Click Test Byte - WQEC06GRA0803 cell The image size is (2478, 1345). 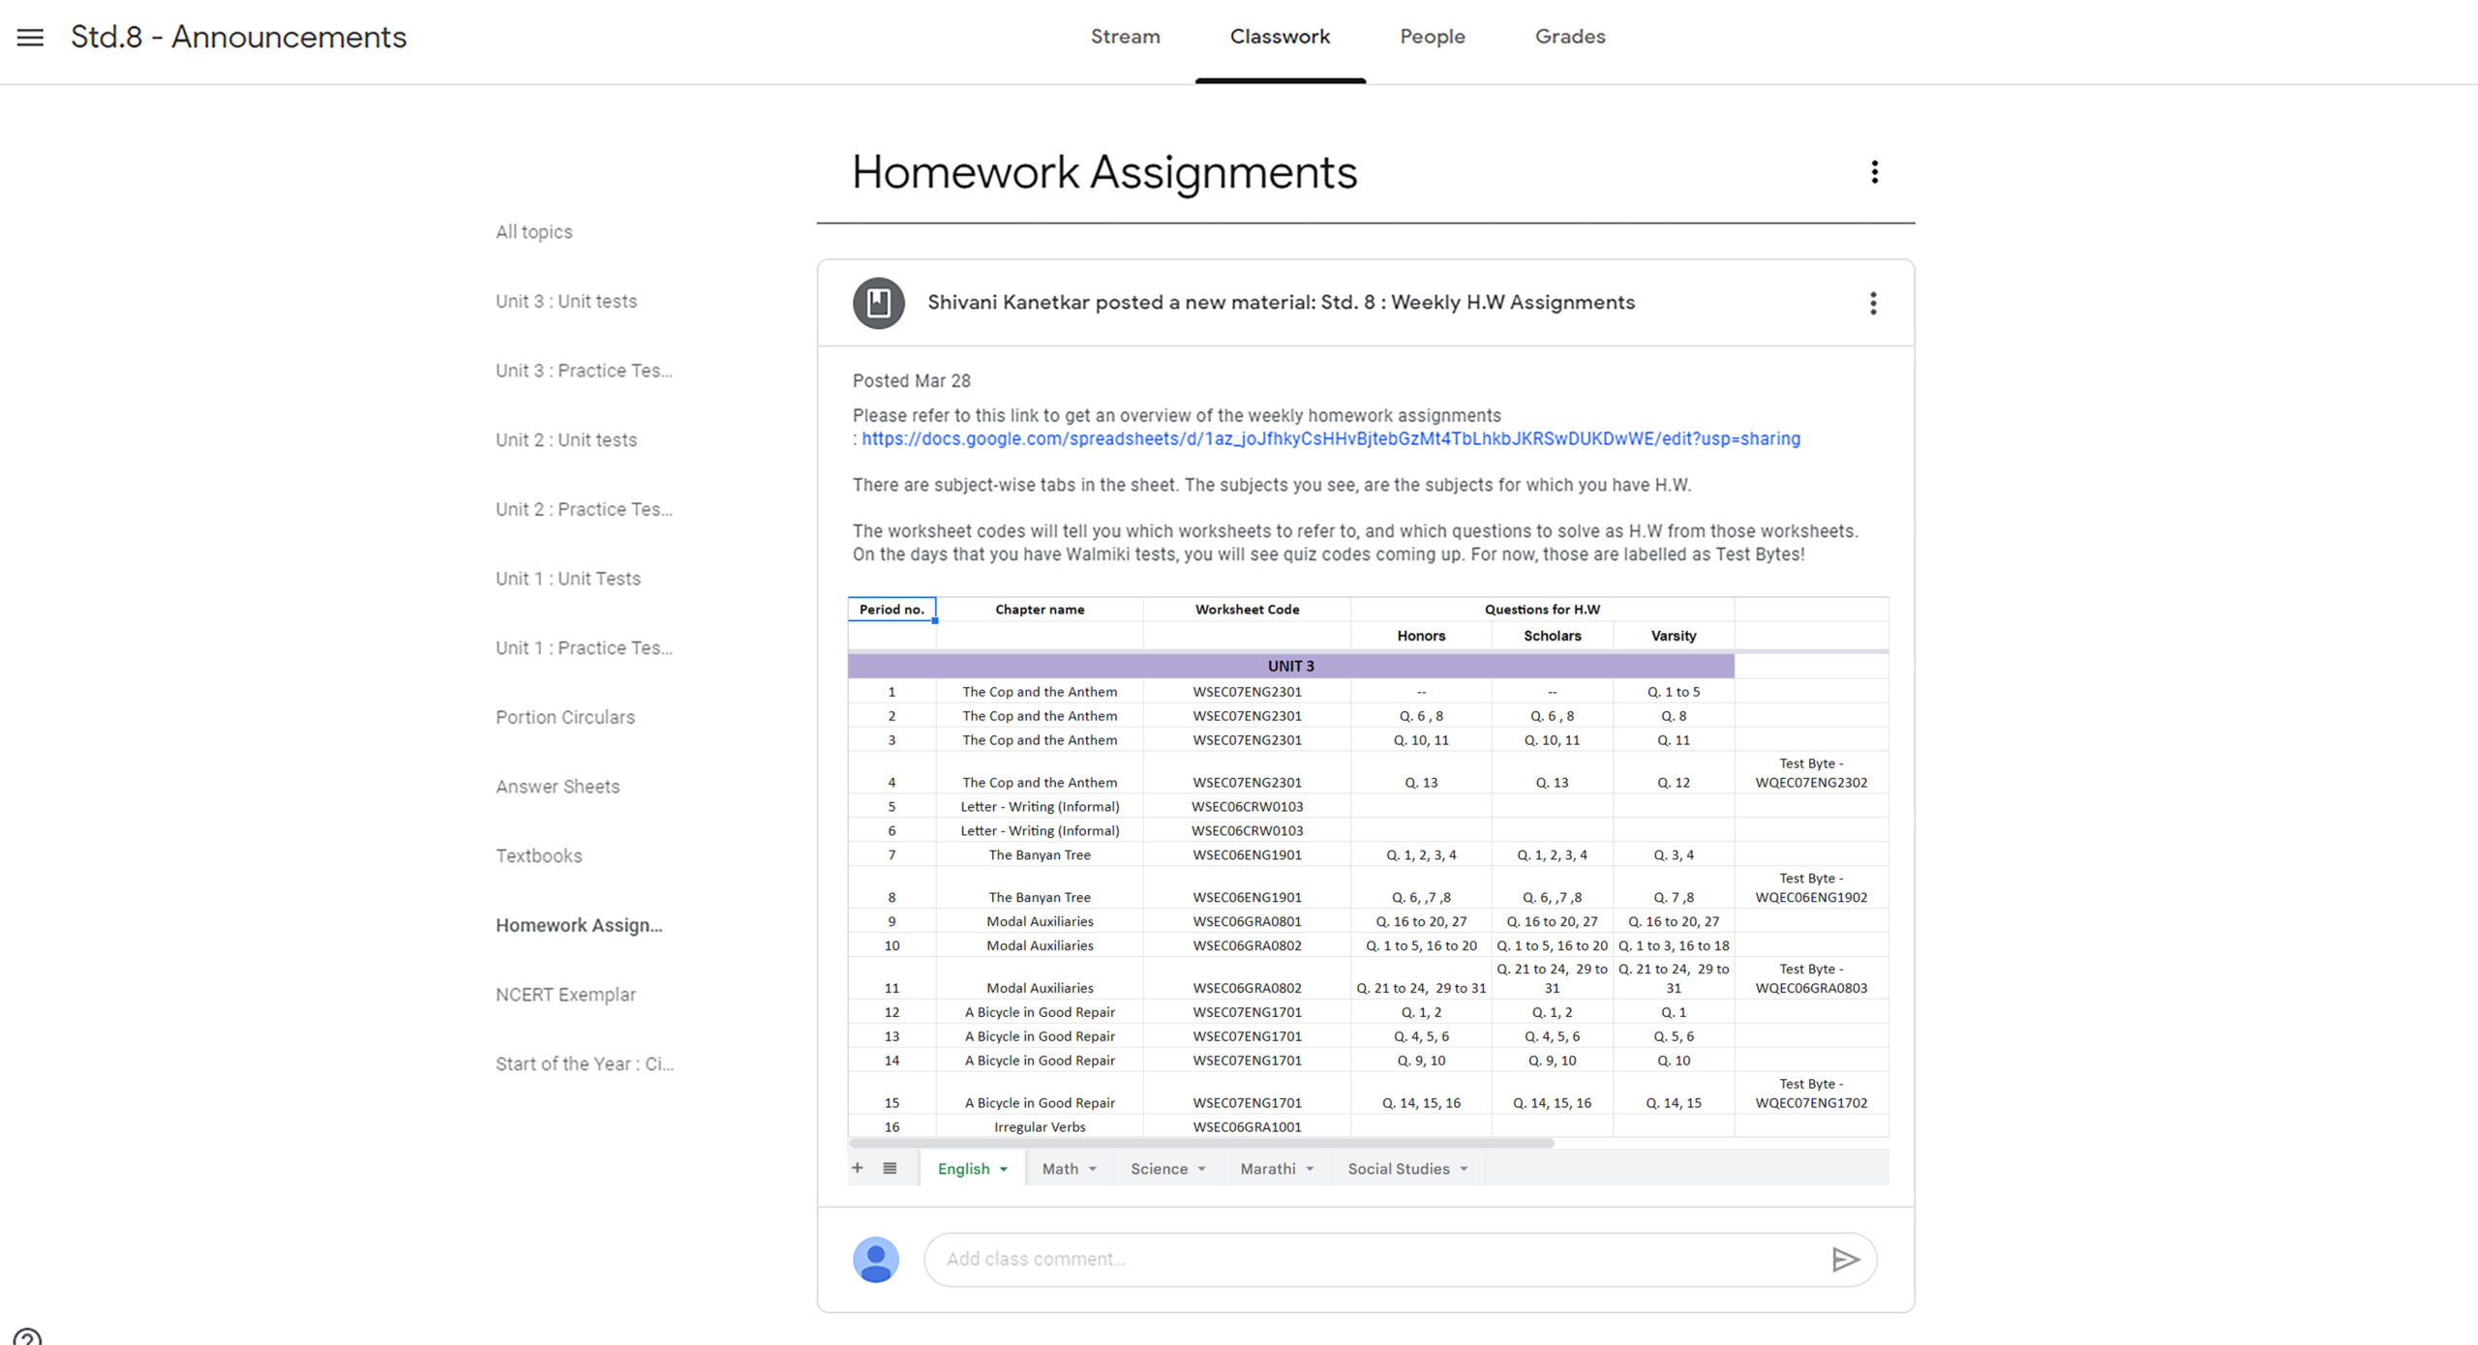[x=1811, y=978]
